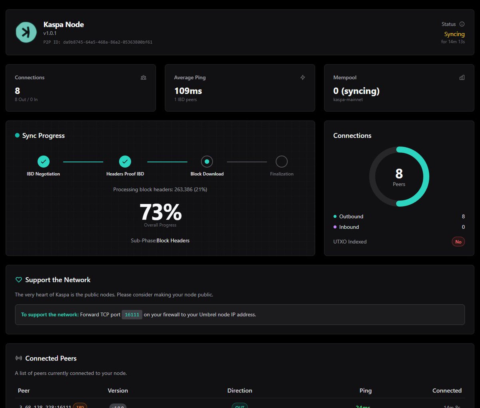Click the Kaspa Node title
The image size is (480, 408).
[x=64, y=24]
